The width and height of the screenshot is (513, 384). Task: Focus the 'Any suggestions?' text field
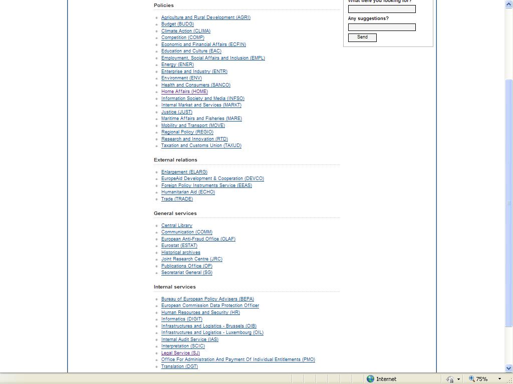tap(382, 27)
